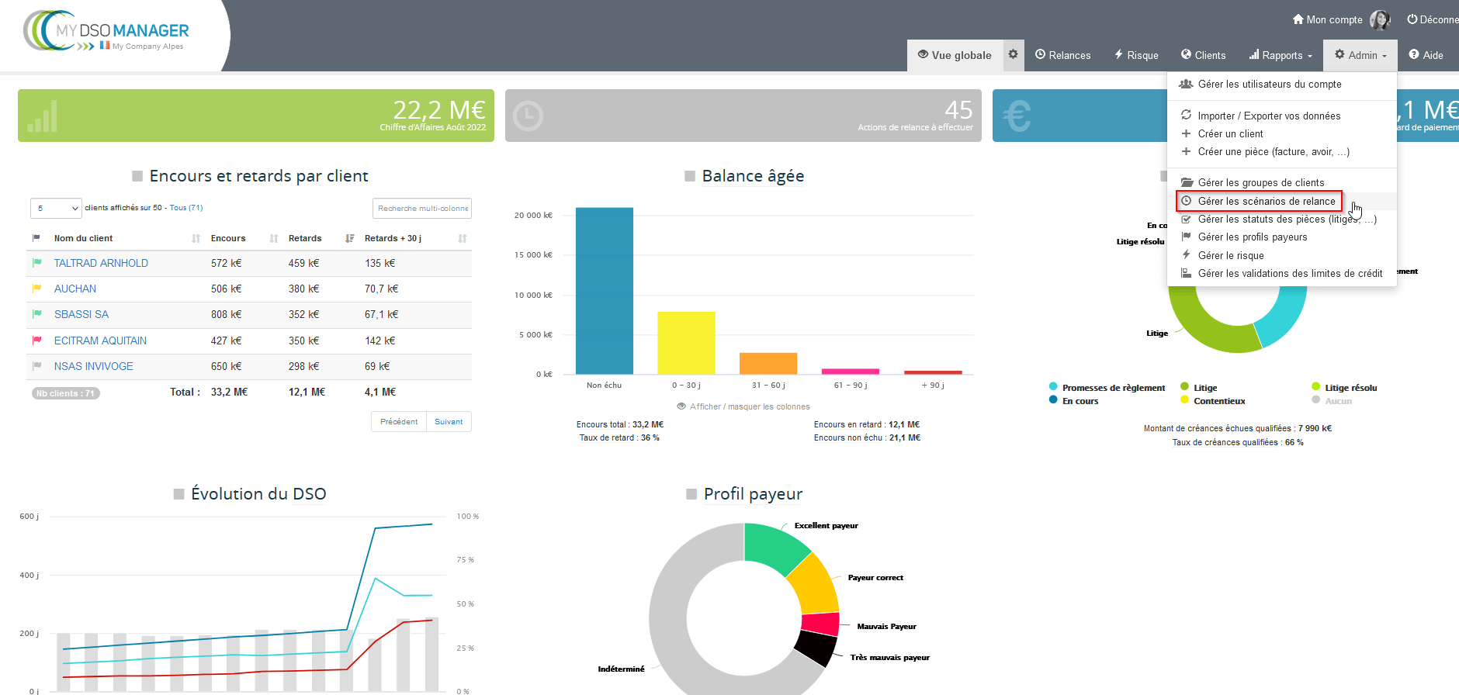Click the bar chart icon in the revenue tile
This screenshot has height=695, width=1459.
[43, 116]
